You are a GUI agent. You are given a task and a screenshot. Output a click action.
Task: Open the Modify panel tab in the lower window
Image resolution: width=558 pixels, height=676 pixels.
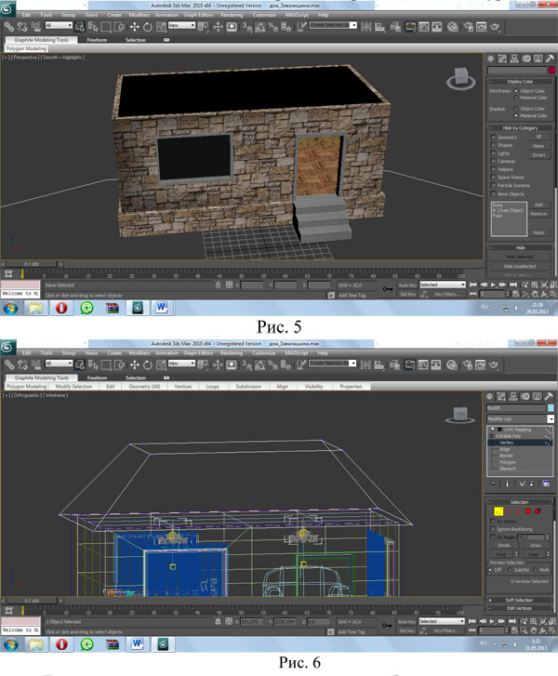501,396
